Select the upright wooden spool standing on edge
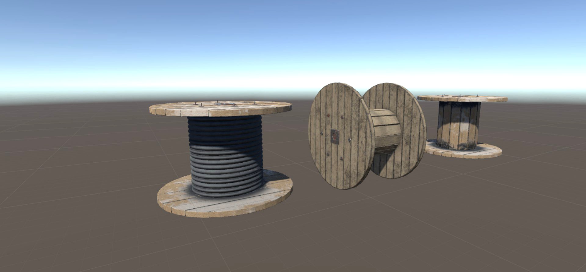Viewport: 586px width, 272px height. 367,136
